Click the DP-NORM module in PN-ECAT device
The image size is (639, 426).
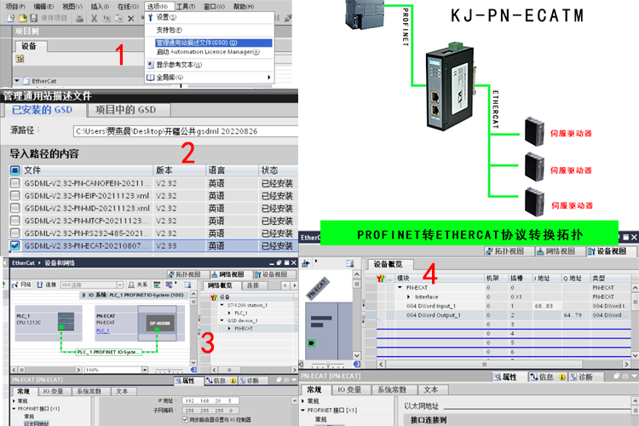(x=161, y=324)
